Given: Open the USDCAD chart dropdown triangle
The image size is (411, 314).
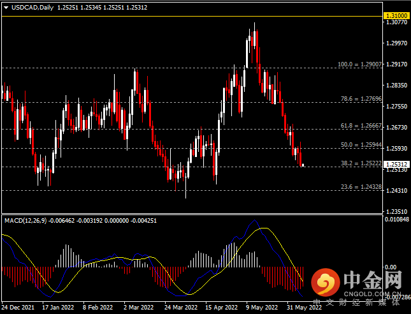Looking at the screenshot, I should (x=6, y=8).
